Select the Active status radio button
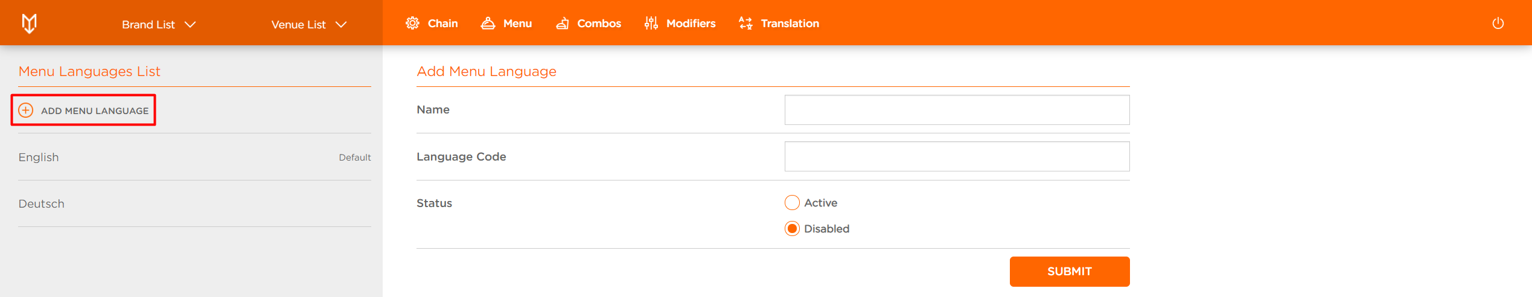Viewport: 1532px width, 297px height. coord(792,203)
